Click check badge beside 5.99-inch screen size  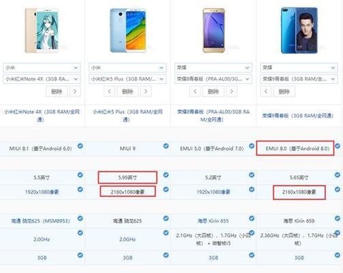pyautogui.click(x=166, y=175)
